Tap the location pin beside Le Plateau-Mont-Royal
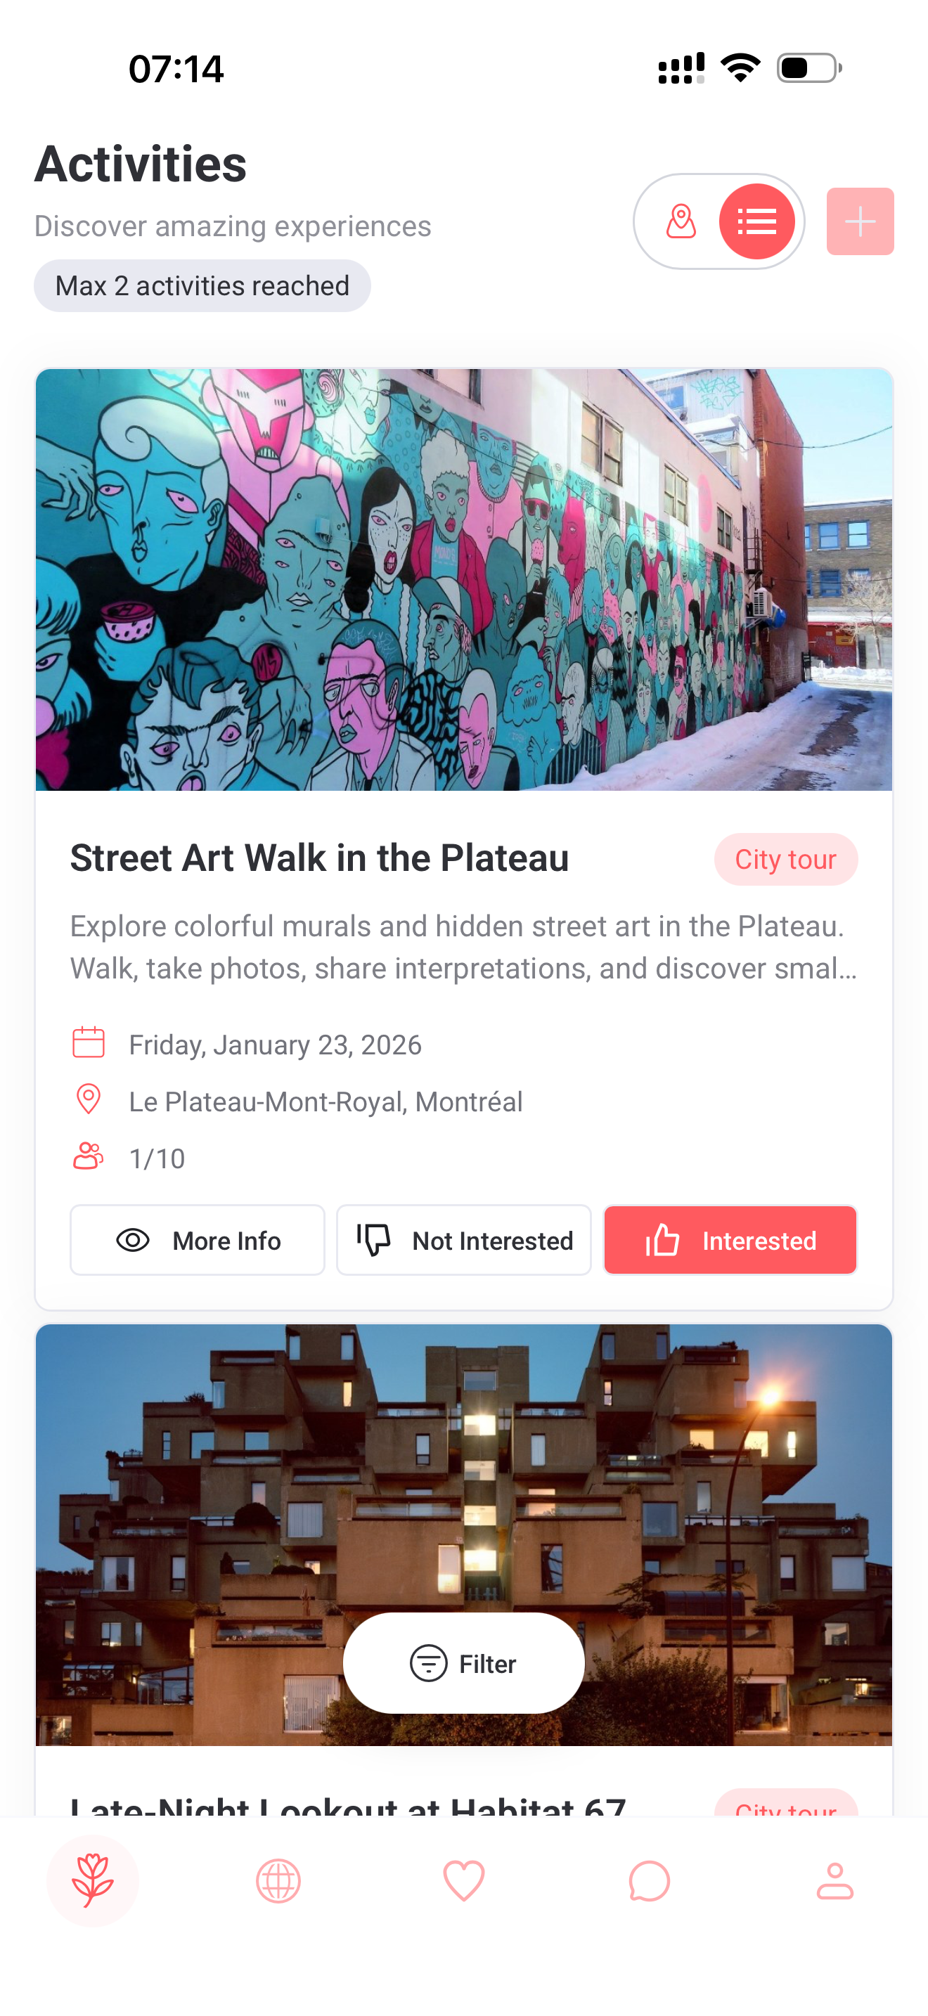 [x=89, y=1099]
